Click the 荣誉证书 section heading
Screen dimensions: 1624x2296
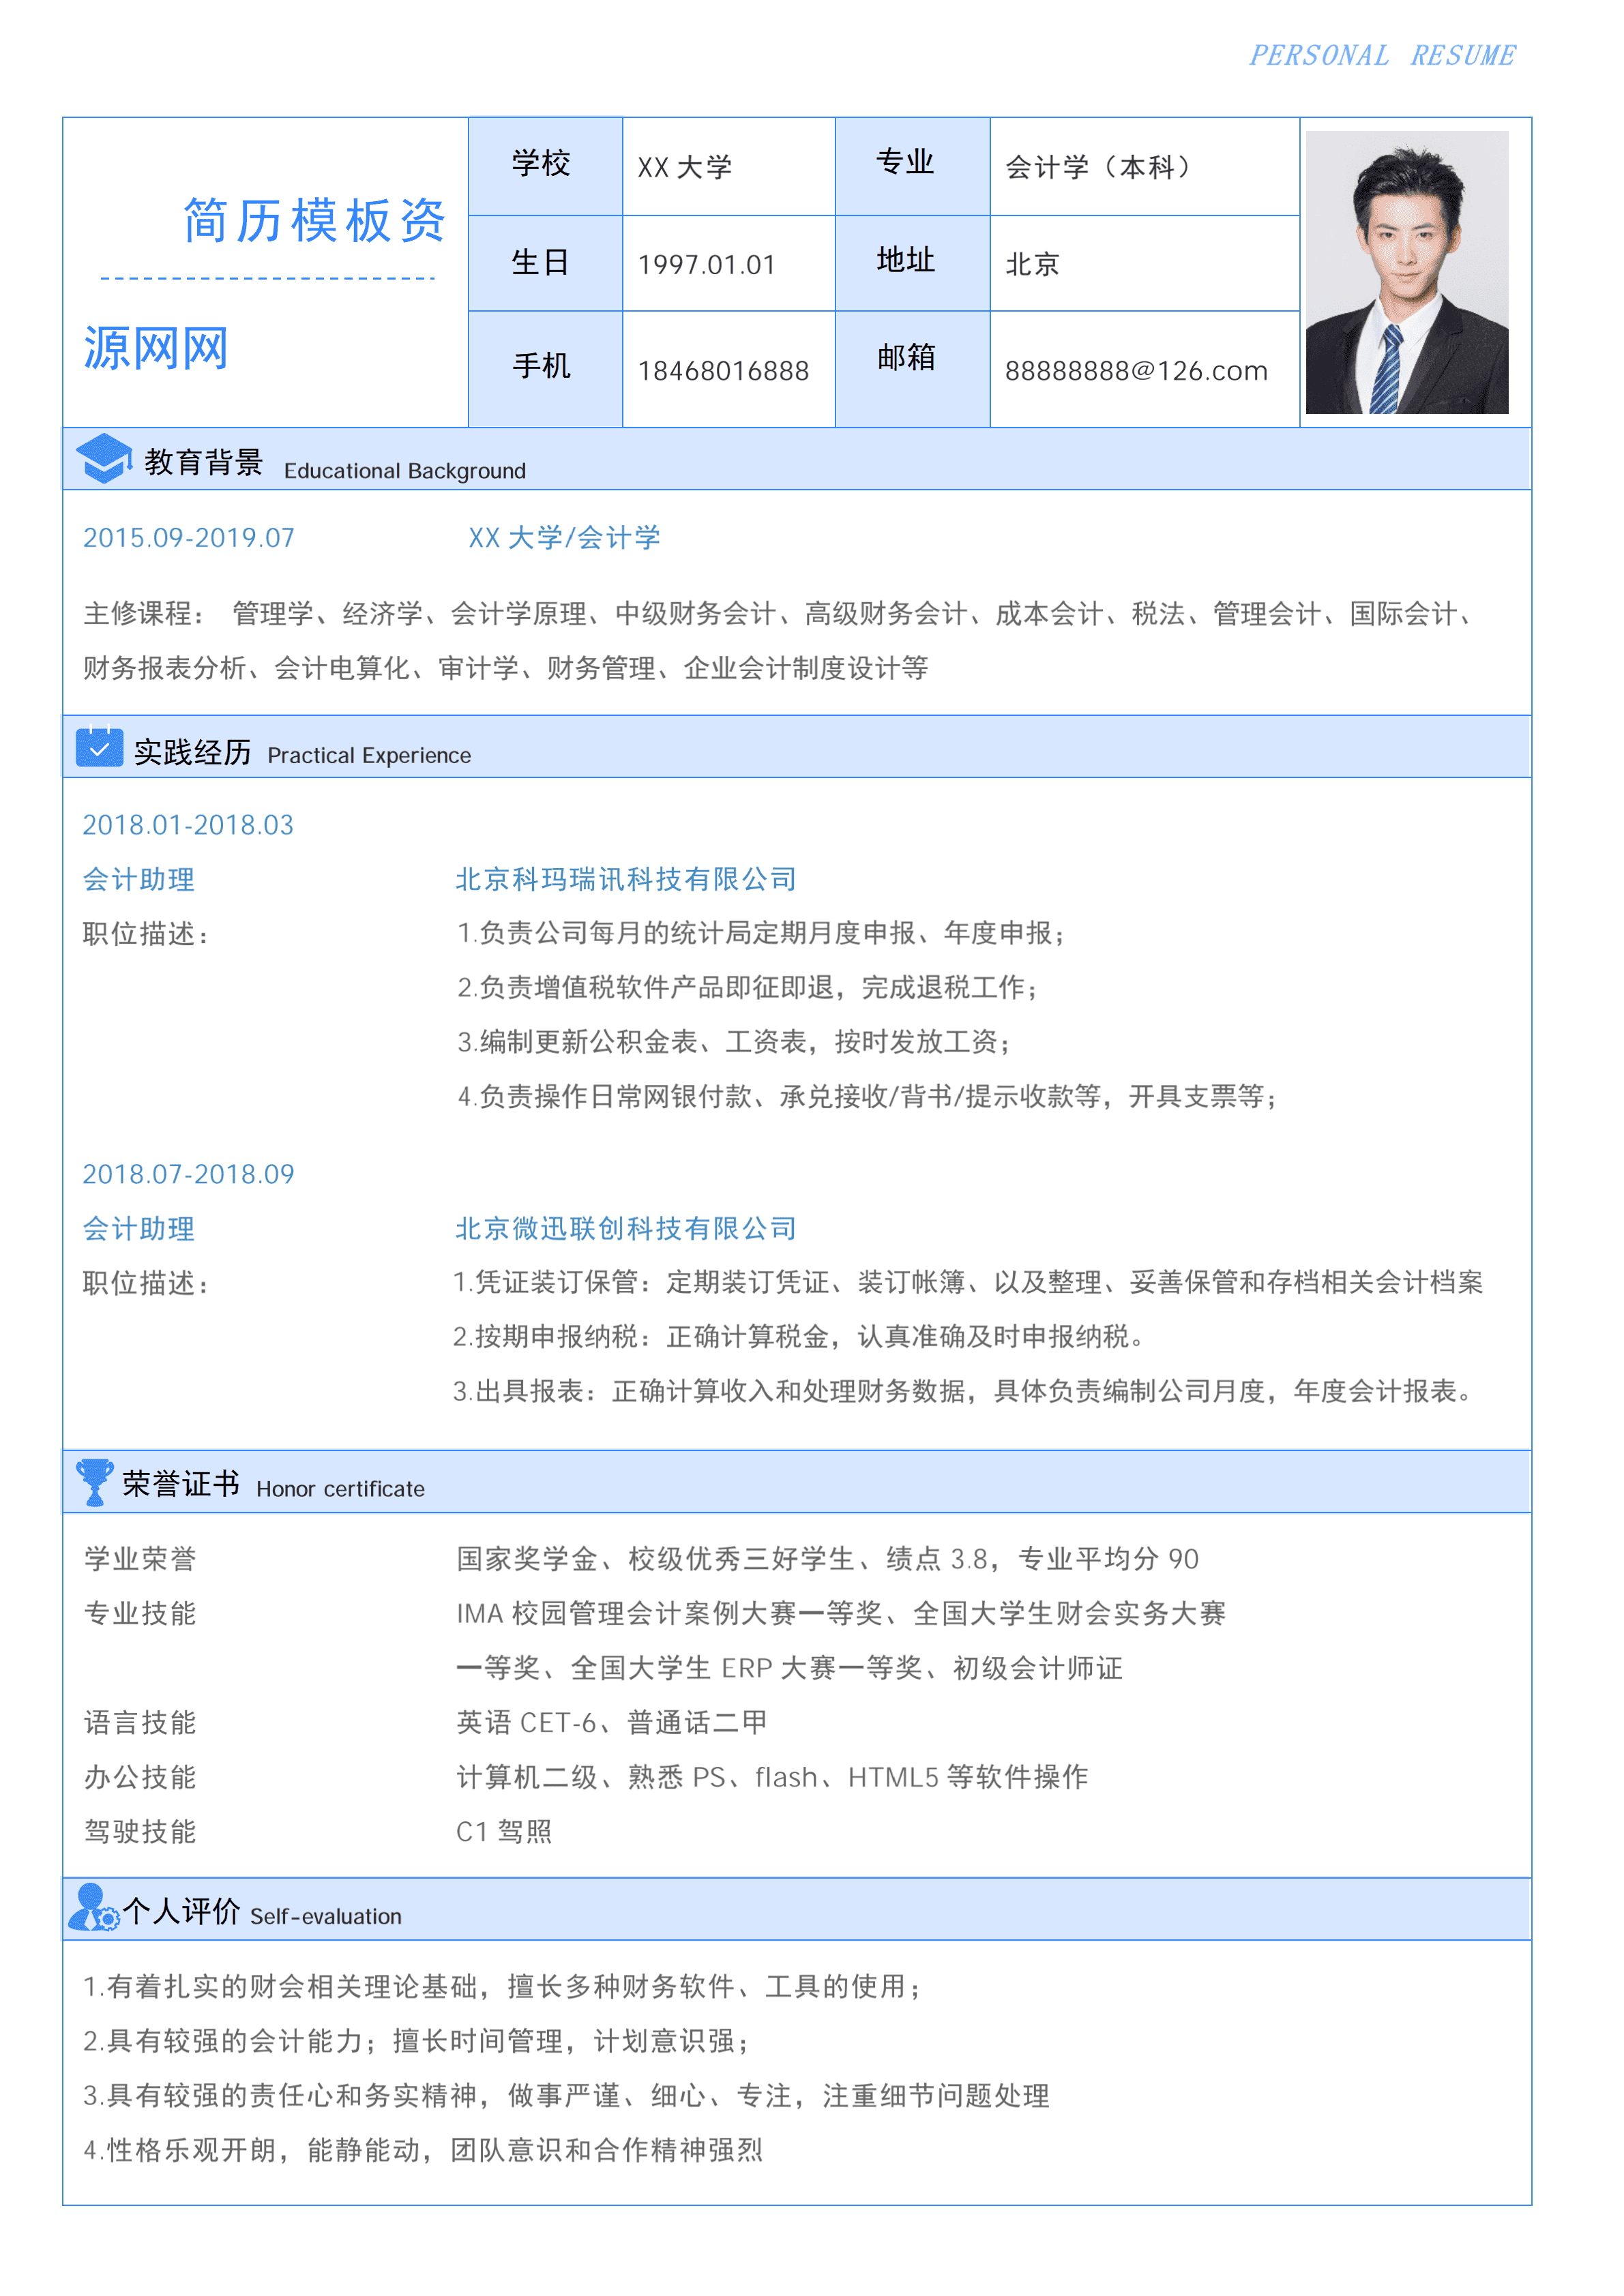tap(181, 1484)
